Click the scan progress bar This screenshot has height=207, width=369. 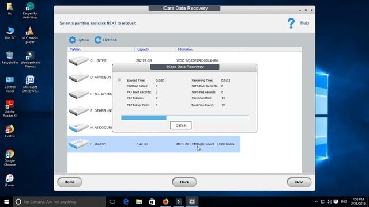point(185,117)
